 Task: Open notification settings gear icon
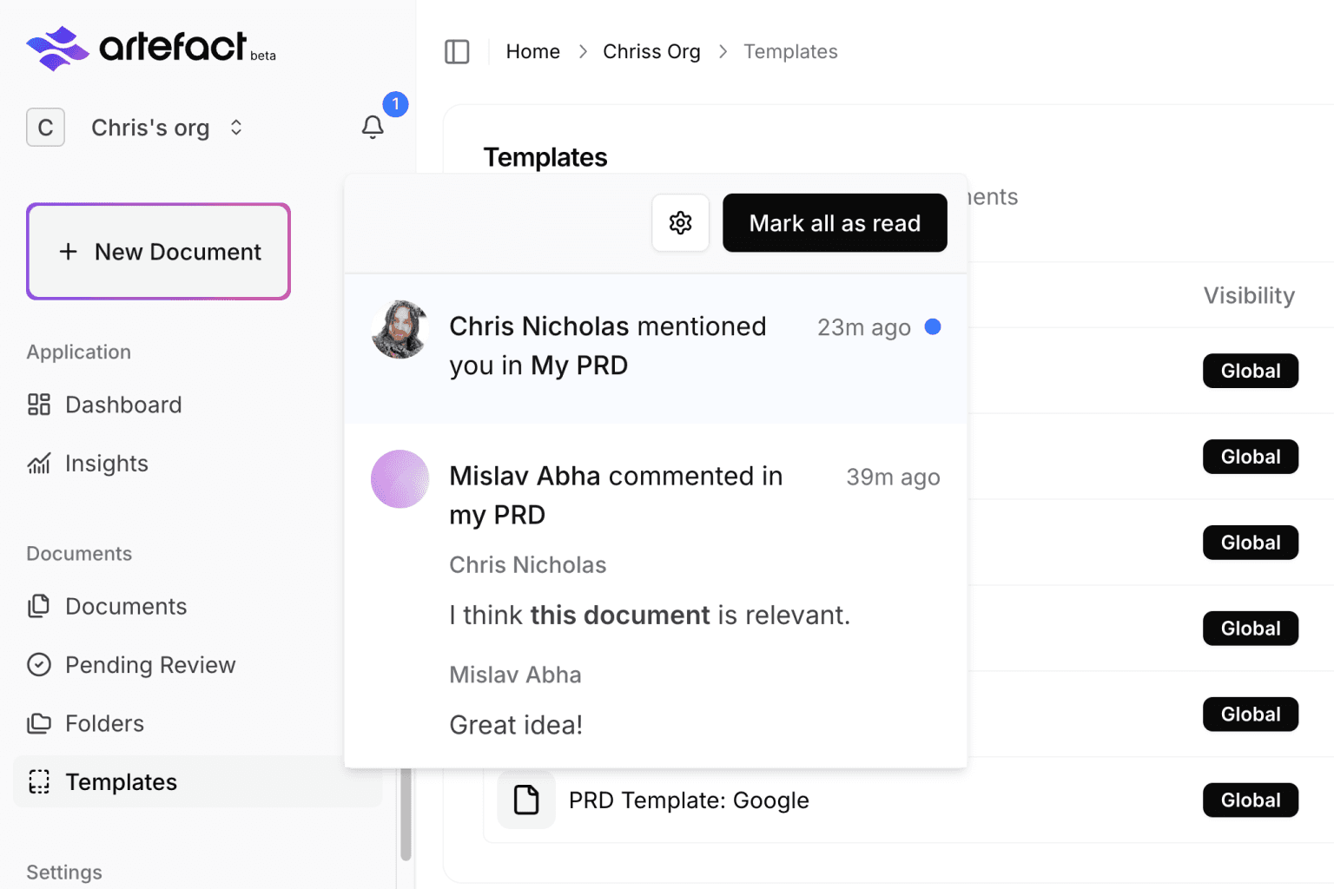680,223
